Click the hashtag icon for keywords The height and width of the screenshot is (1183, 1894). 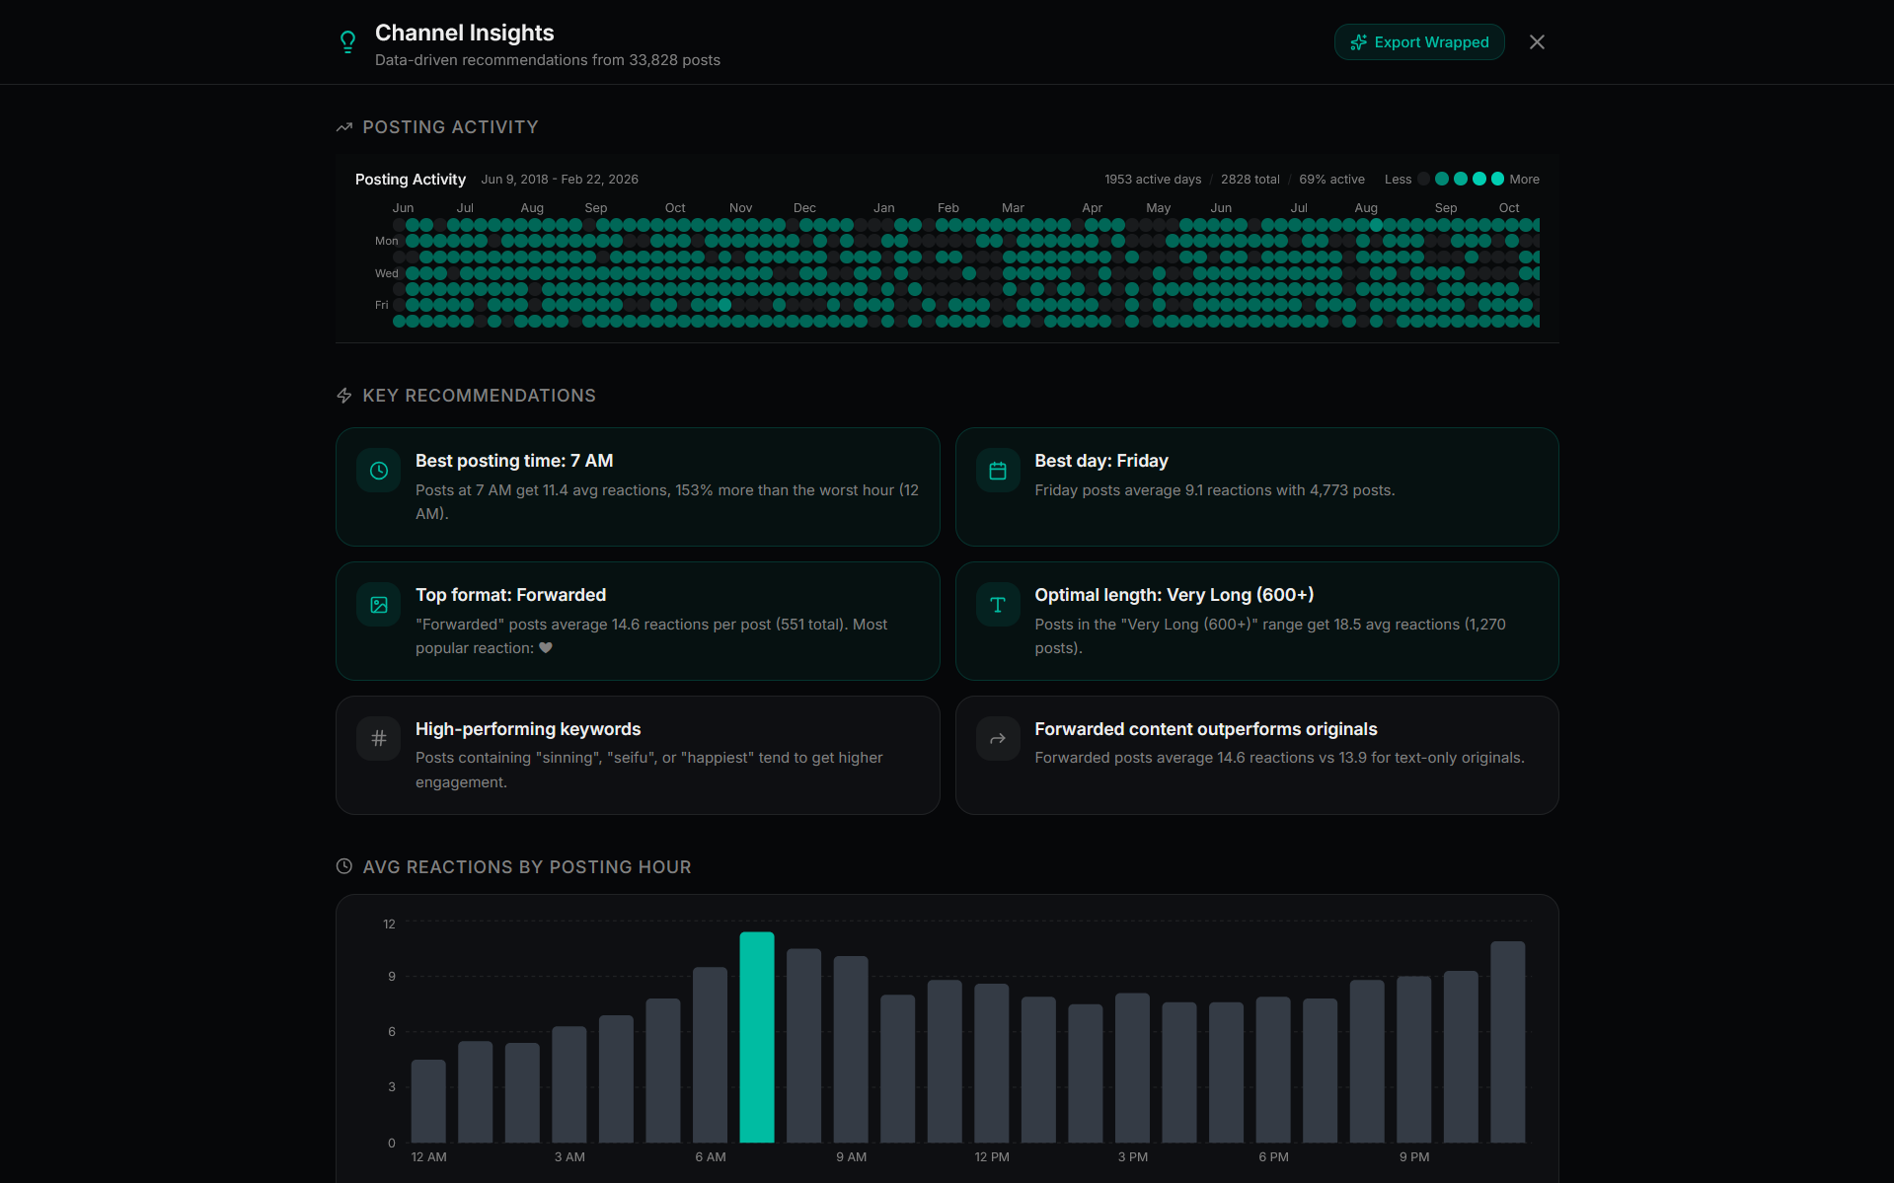pyautogui.click(x=378, y=739)
